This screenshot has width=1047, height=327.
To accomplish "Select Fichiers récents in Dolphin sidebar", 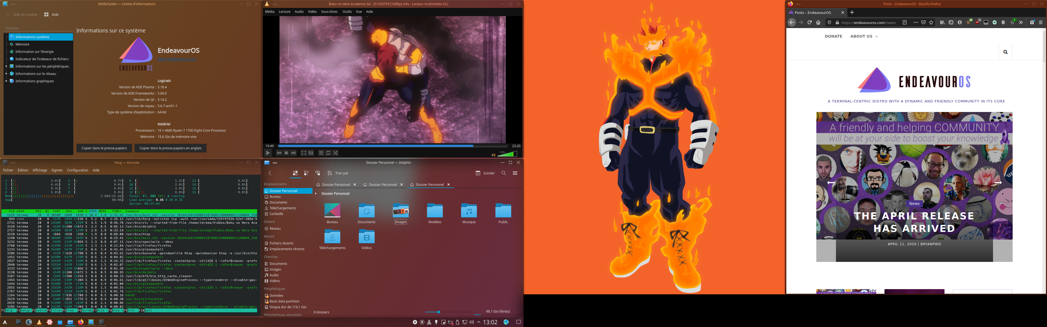I will 281,243.
